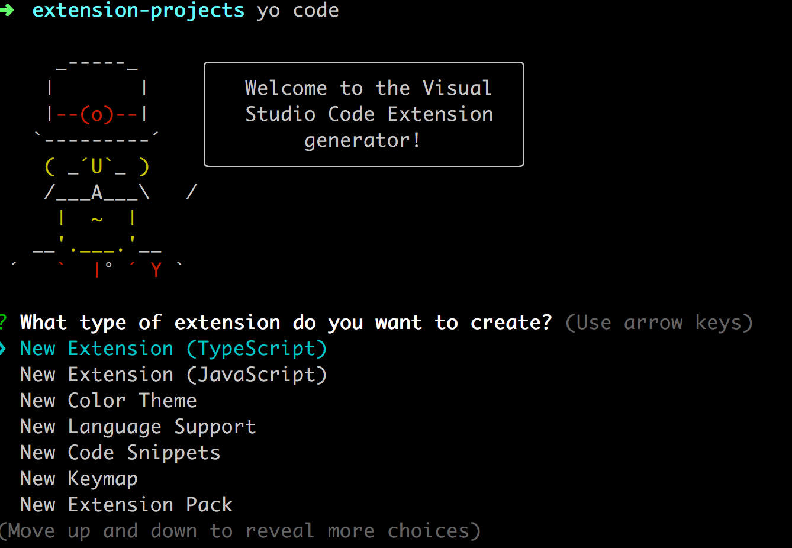Click the yellow 'U' face of the mascot
792x548 pixels.
coord(96,166)
